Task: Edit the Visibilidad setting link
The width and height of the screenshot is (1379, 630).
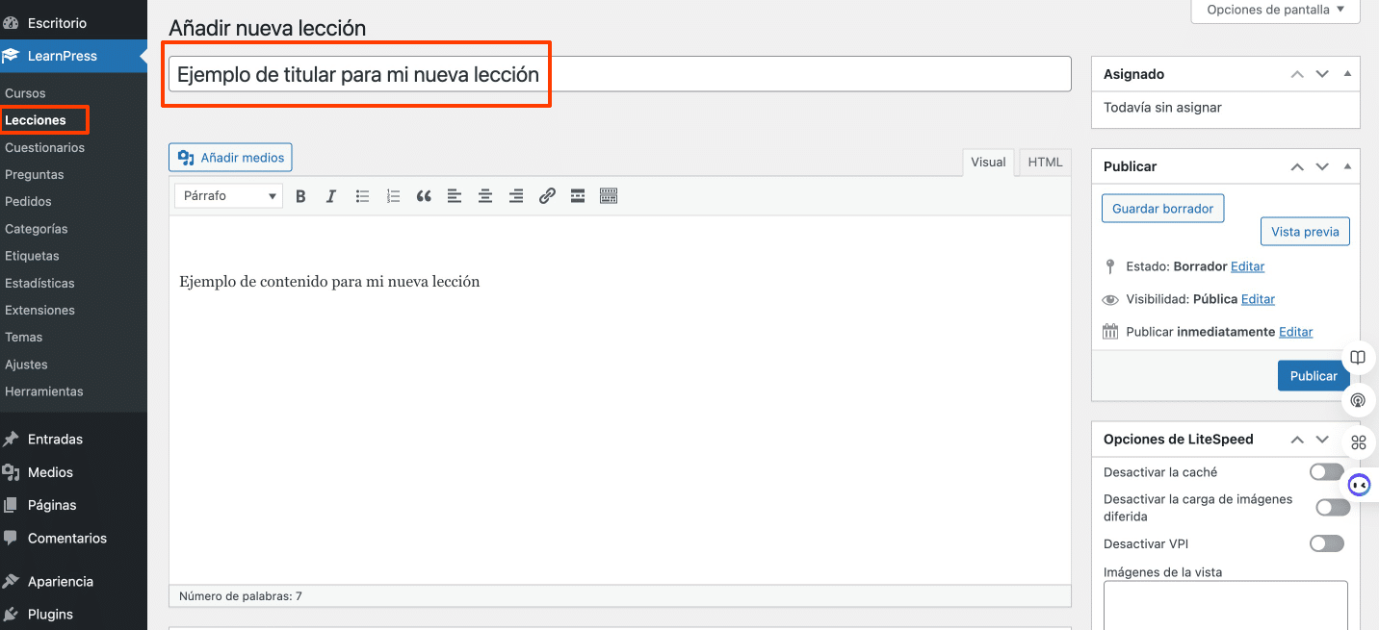Action: [1258, 299]
